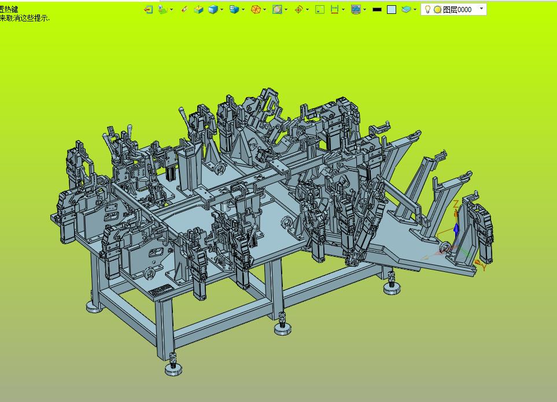Open the 图层0000 layer dropdown
Screen dimensions: 557x402
[x=482, y=9]
